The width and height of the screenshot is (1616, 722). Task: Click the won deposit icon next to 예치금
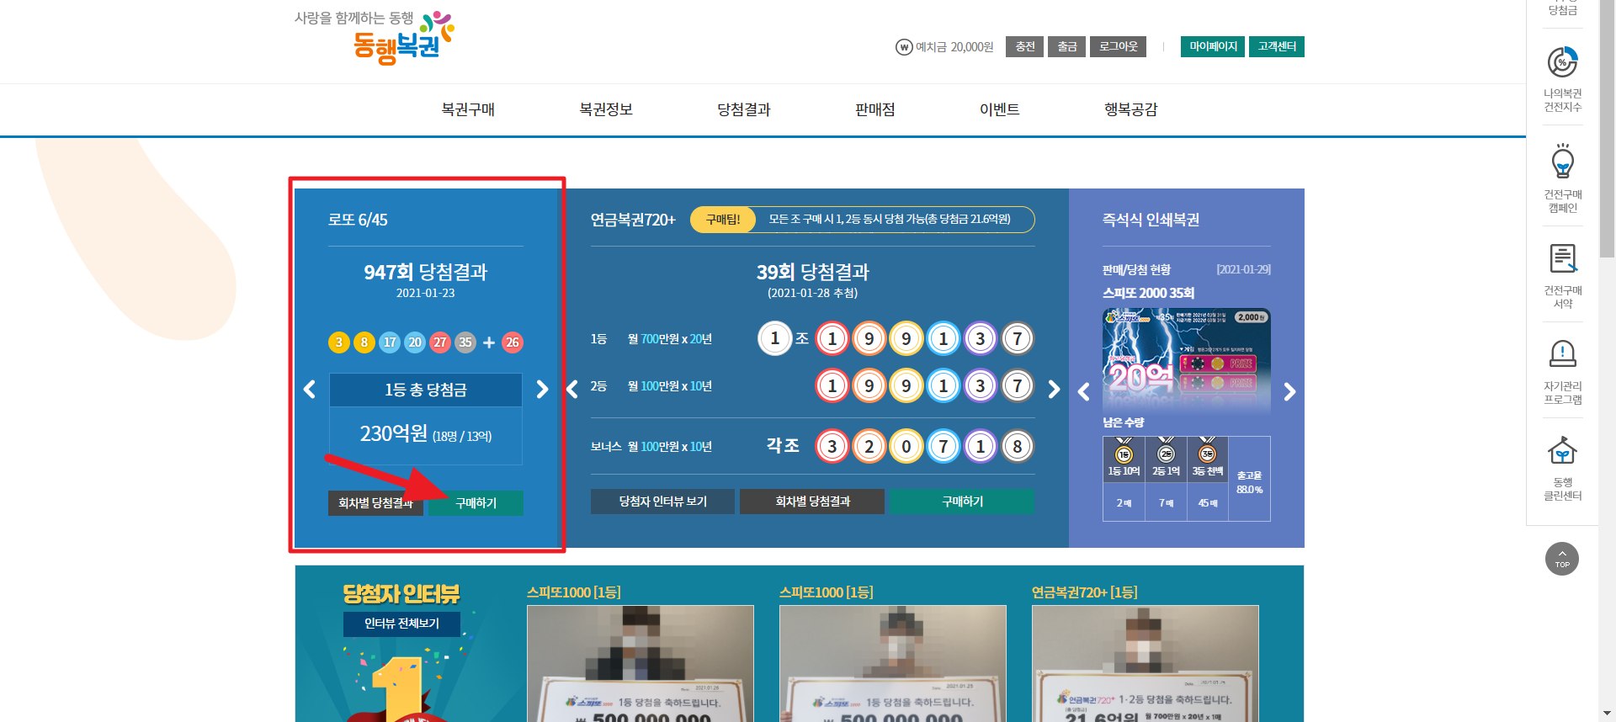coord(904,47)
